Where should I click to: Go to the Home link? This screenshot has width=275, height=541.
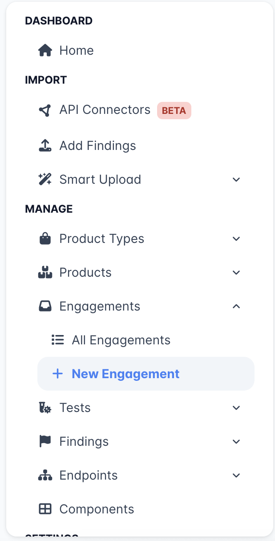pos(77,51)
